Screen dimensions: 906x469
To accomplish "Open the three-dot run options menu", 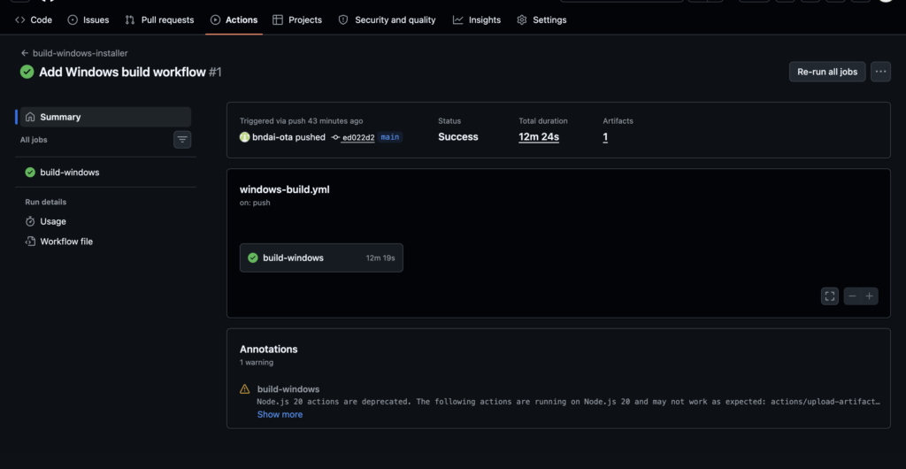I will [x=880, y=72].
